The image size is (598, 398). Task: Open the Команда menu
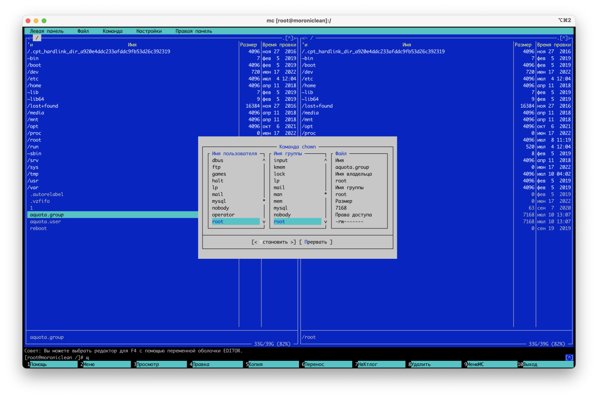click(x=112, y=31)
